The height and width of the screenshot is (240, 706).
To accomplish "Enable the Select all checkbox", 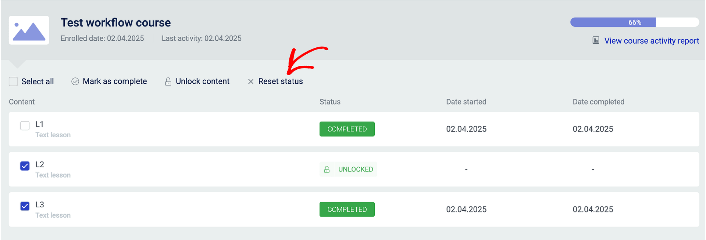I will pos(13,81).
